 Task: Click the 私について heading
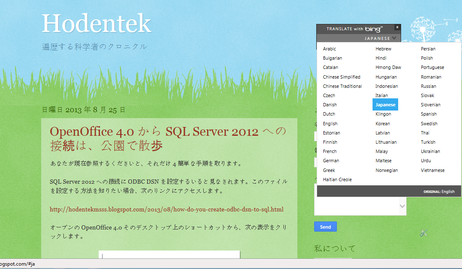coord(335,248)
